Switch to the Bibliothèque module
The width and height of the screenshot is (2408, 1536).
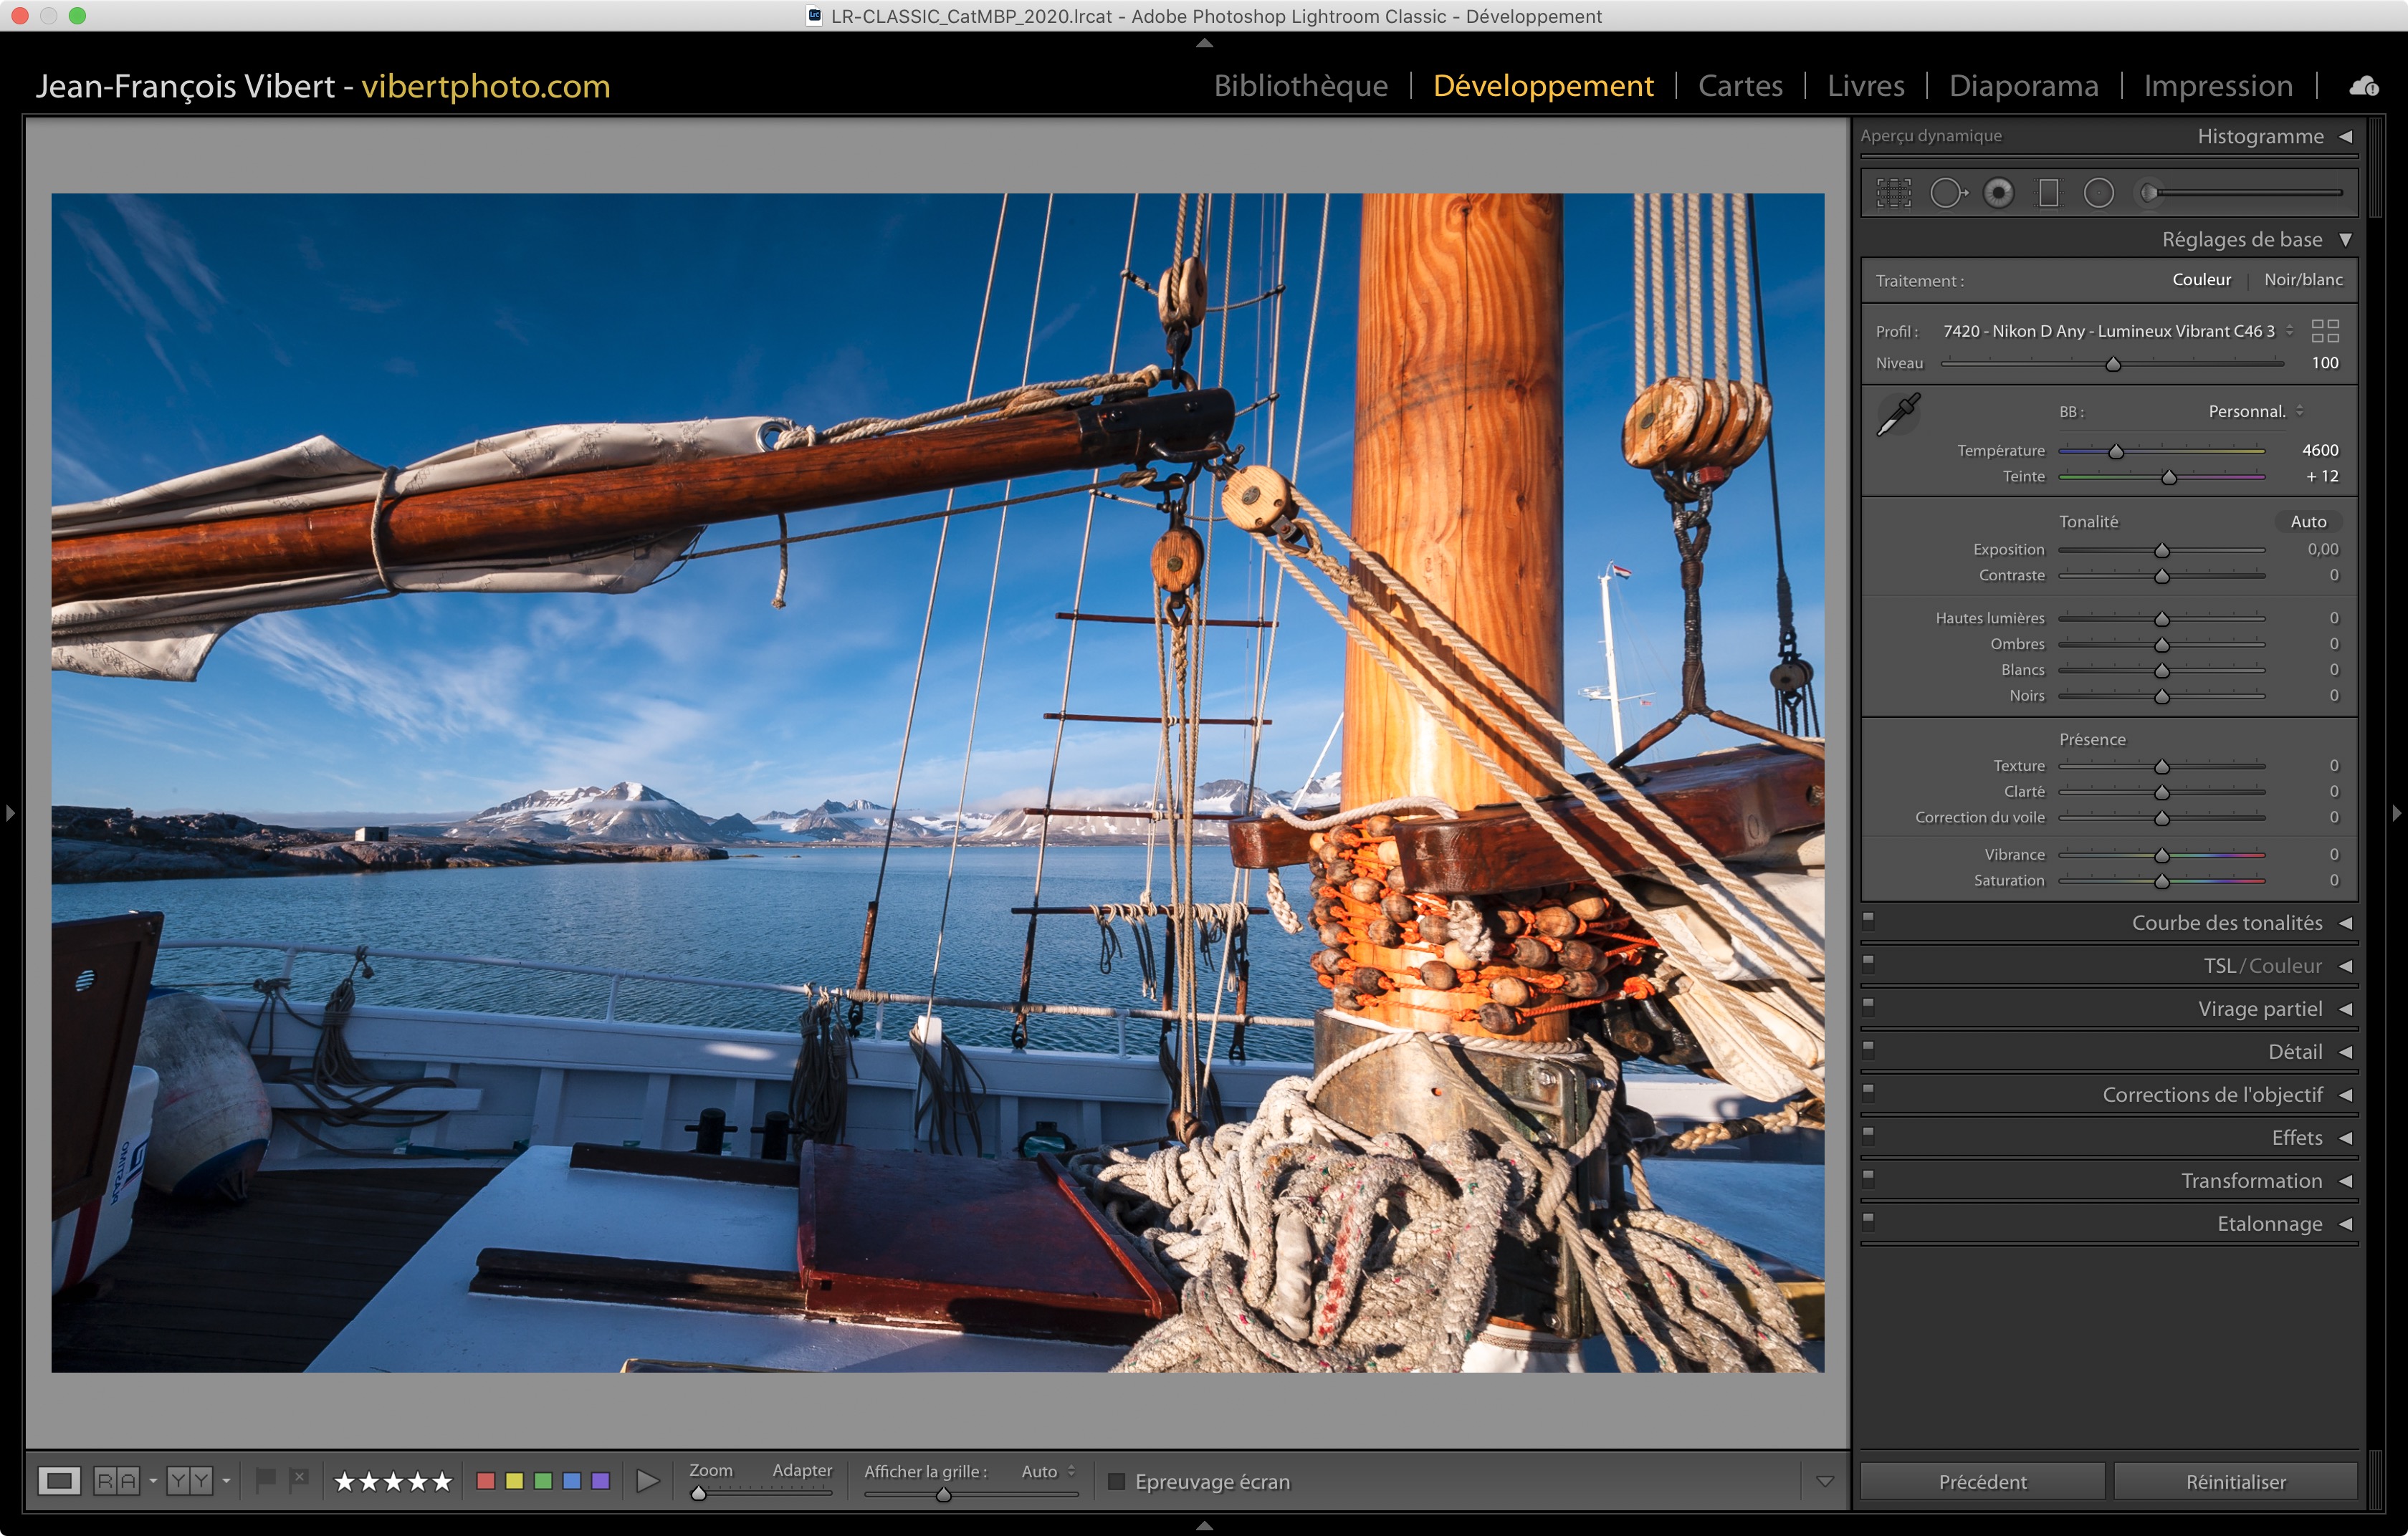tap(1300, 86)
